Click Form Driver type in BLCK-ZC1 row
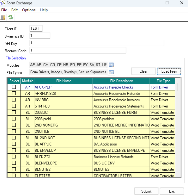This screenshot has width=188, height=196. (162, 157)
